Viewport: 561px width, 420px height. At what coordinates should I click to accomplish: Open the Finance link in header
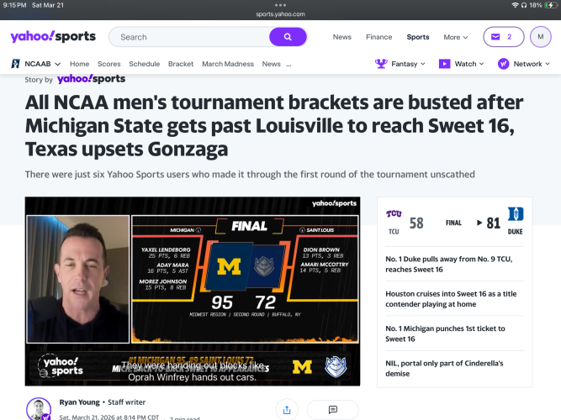click(379, 37)
